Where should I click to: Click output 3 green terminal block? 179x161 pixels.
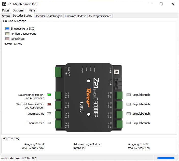click(x=58, y=115)
